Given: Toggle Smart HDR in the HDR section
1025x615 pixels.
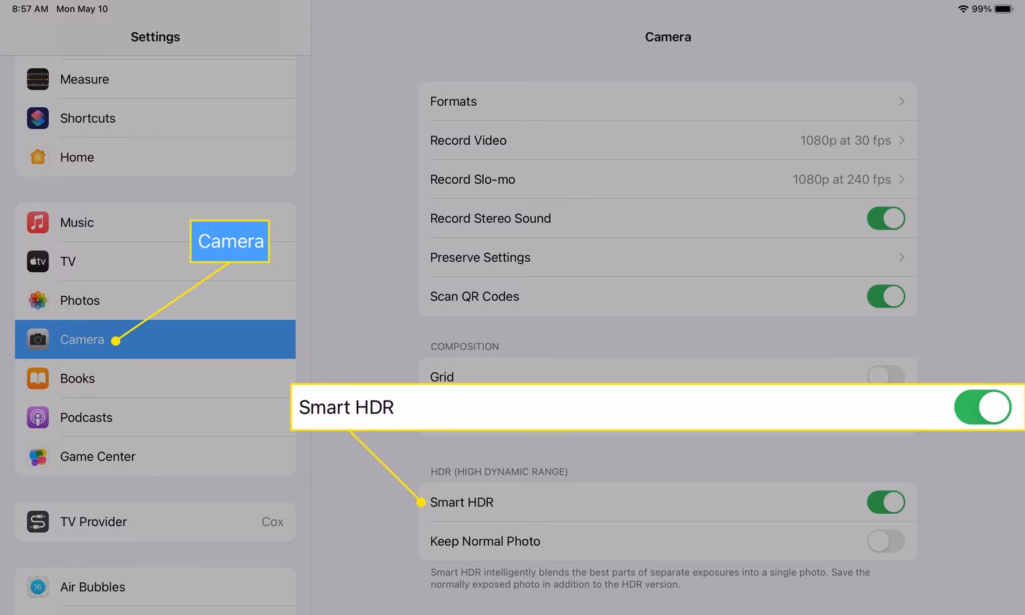Looking at the screenshot, I should (886, 502).
